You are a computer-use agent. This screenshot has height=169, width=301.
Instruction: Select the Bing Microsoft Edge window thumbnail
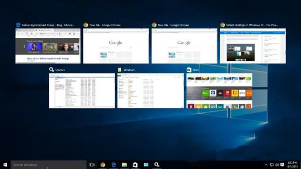click(48, 46)
